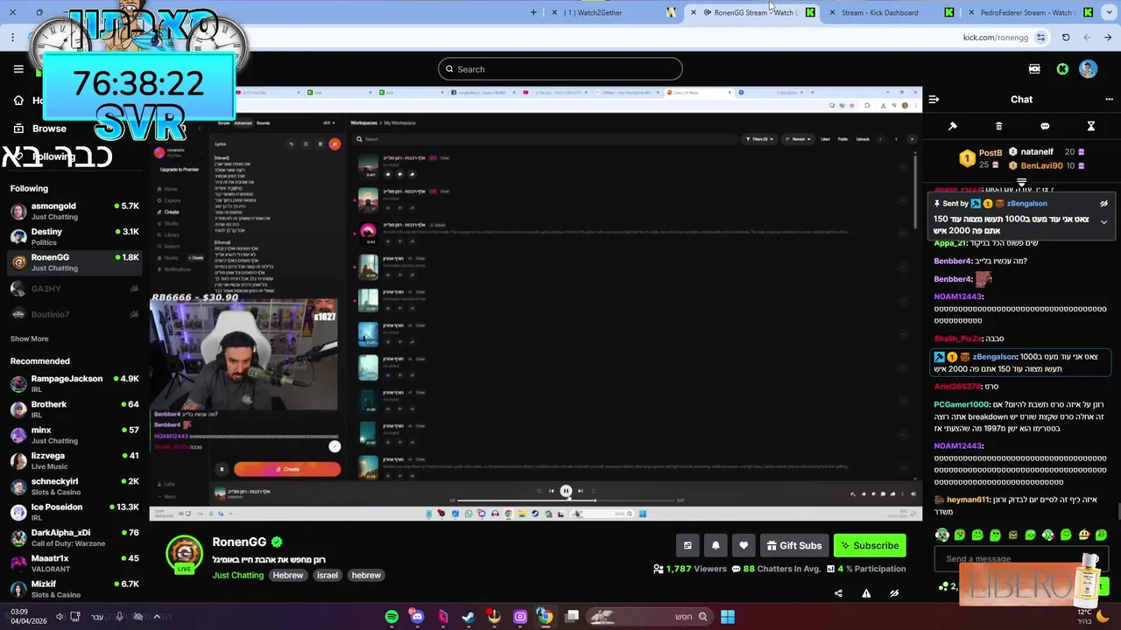Click BenLavi90 in gift leaderboard
Screen dimensions: 1121x630
(1041, 165)
